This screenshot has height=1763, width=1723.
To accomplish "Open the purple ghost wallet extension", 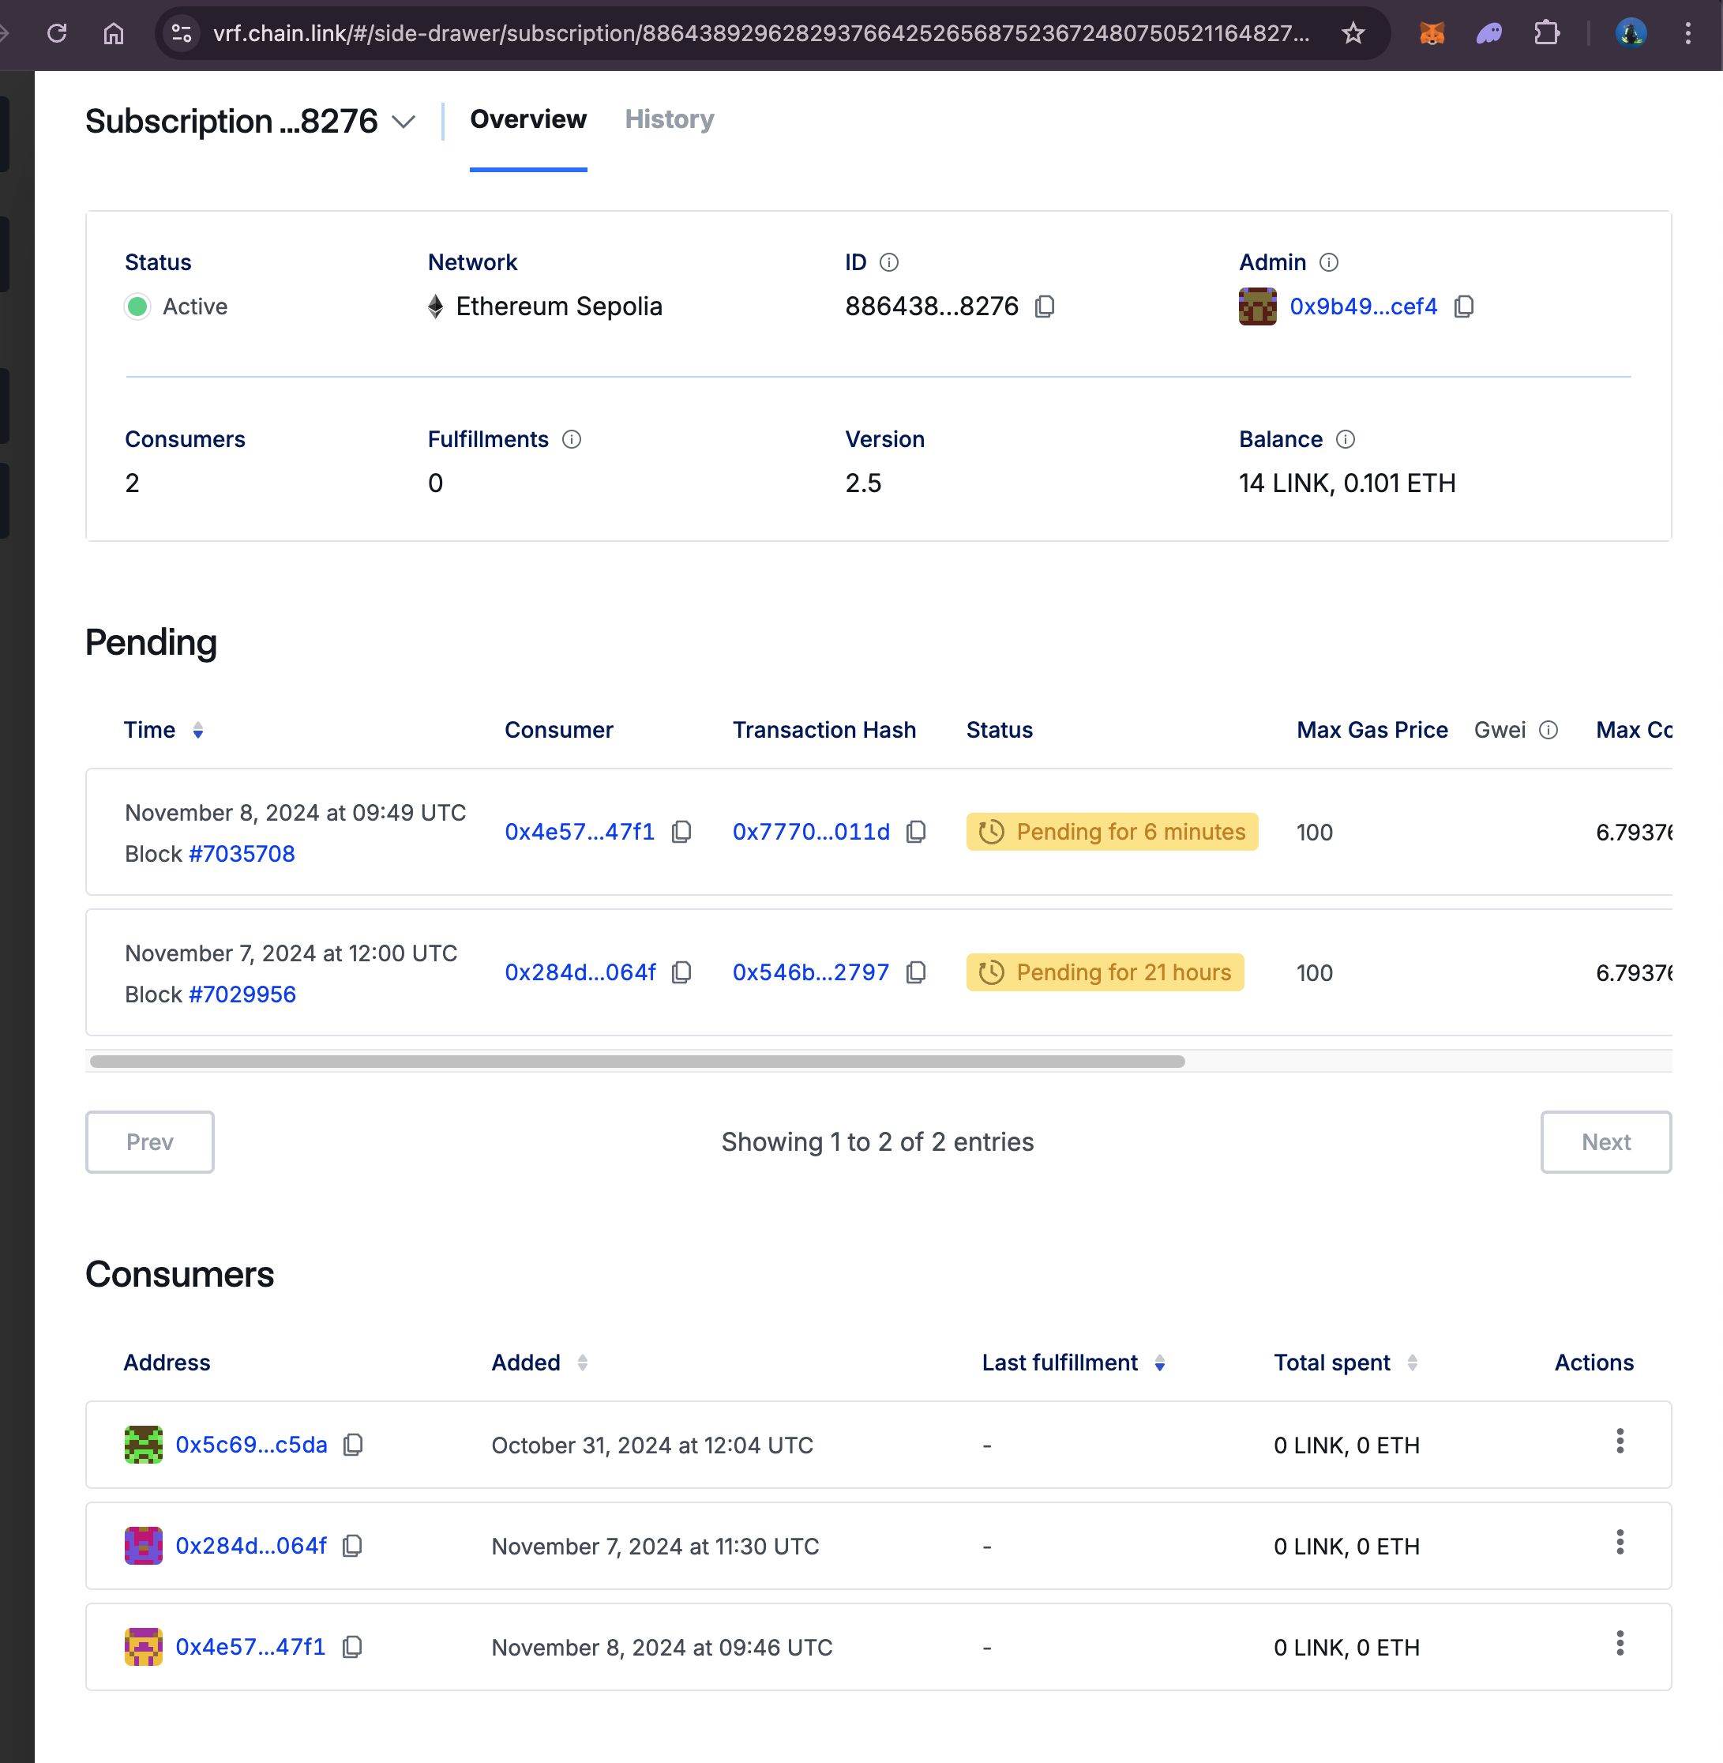I will click(1488, 33).
